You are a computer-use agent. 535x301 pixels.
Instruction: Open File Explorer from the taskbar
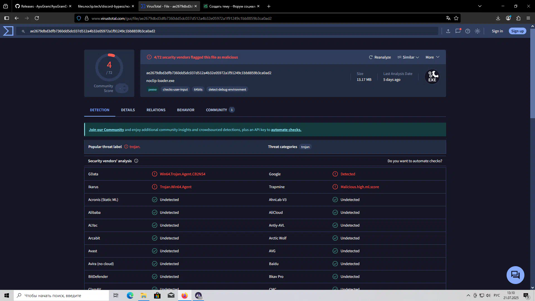144,295
